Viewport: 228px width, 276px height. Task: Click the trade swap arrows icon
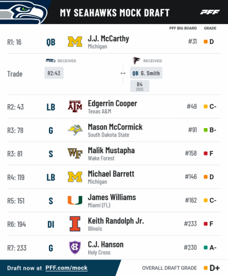(123, 73)
